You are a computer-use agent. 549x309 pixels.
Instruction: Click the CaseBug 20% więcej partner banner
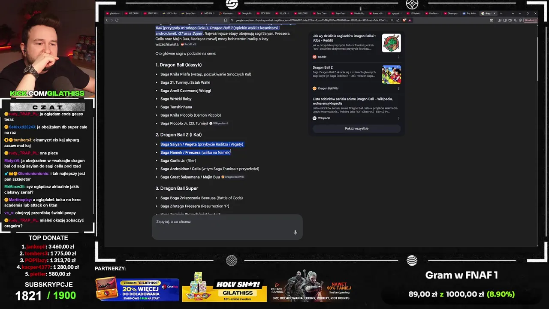point(137,290)
